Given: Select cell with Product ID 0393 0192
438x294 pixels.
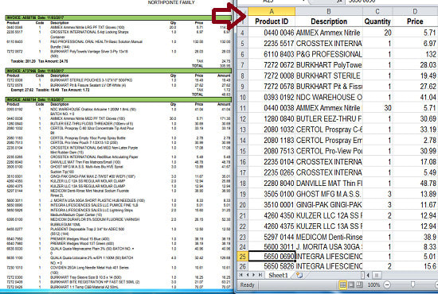Looking at the screenshot, I should [272, 97].
